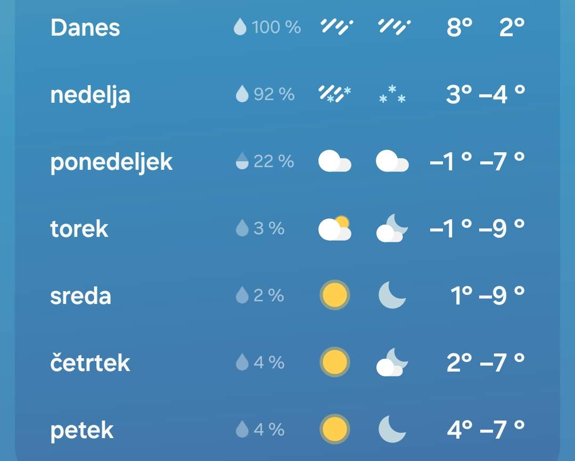The height and width of the screenshot is (461, 575).
Task: Tap petek temperatures 4° −7°
Action: 486,430
